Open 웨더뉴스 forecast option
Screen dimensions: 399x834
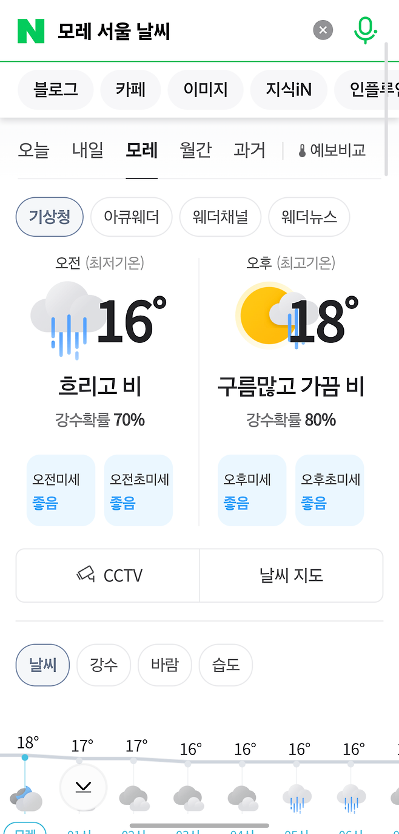point(309,217)
